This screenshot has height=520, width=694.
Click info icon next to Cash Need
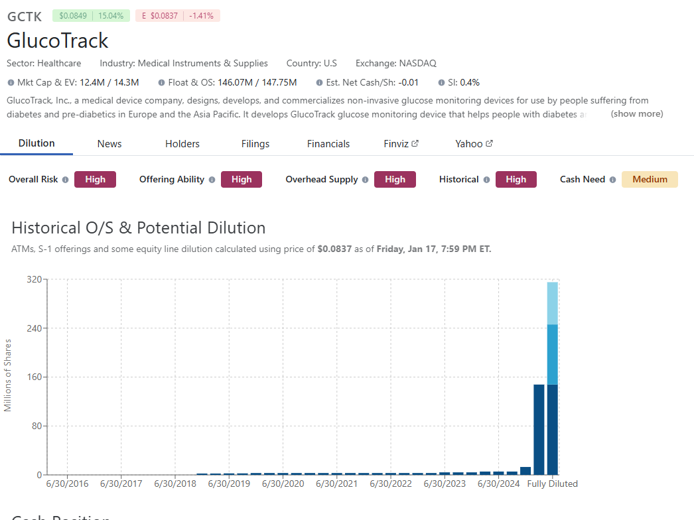(612, 180)
